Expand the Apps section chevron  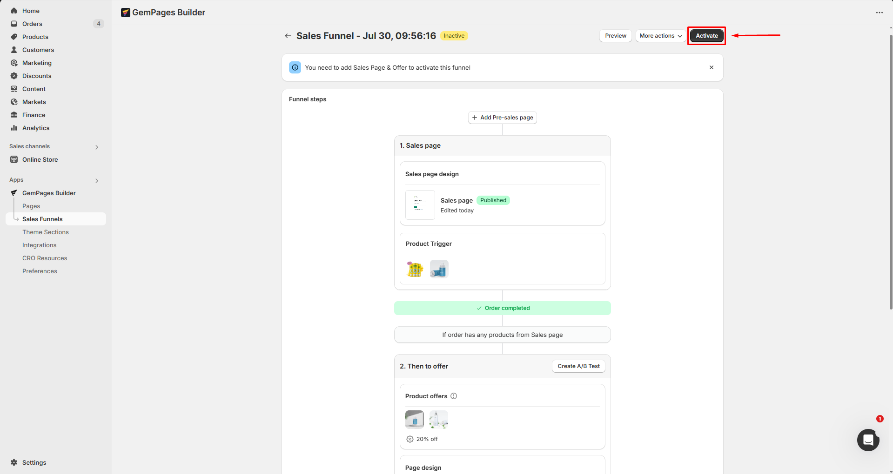tap(97, 180)
